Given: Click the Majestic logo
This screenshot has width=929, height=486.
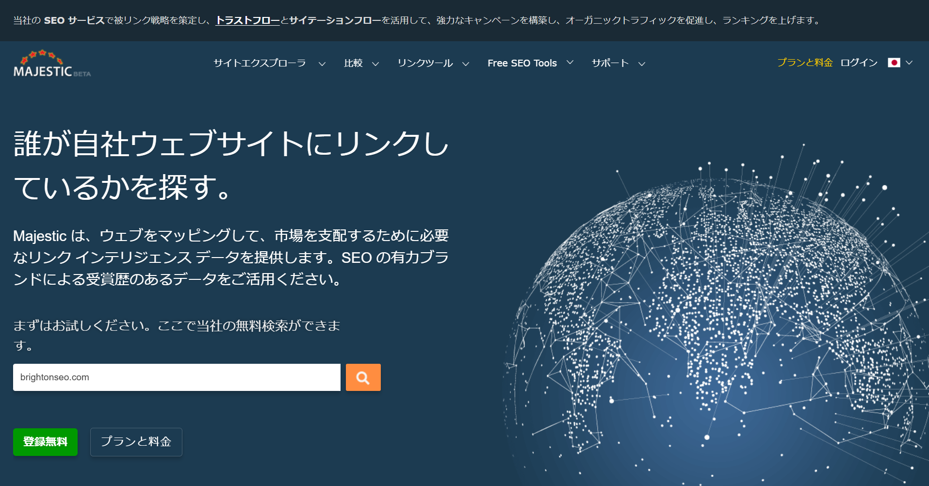Looking at the screenshot, I should (x=52, y=64).
